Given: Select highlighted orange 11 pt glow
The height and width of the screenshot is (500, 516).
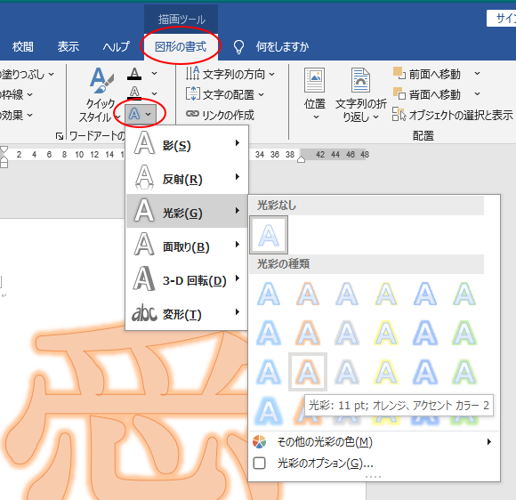Looking at the screenshot, I should (308, 372).
